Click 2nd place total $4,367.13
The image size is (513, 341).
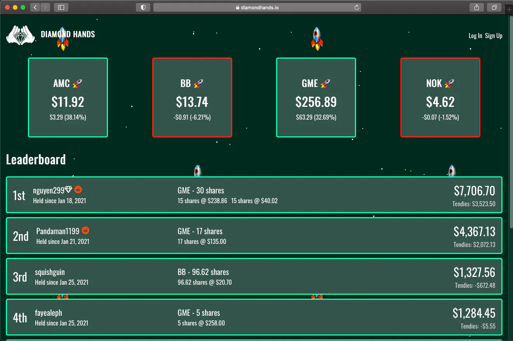[x=475, y=231]
